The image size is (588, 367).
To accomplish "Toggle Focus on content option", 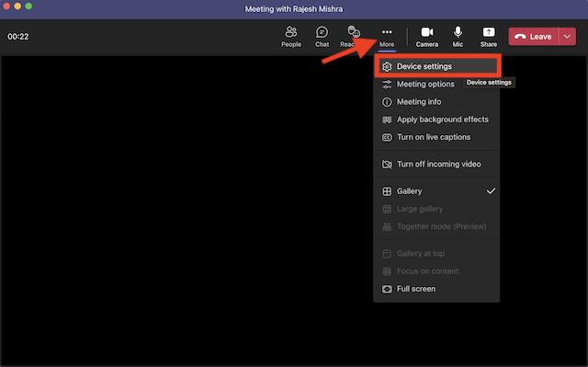I will 436,271.
